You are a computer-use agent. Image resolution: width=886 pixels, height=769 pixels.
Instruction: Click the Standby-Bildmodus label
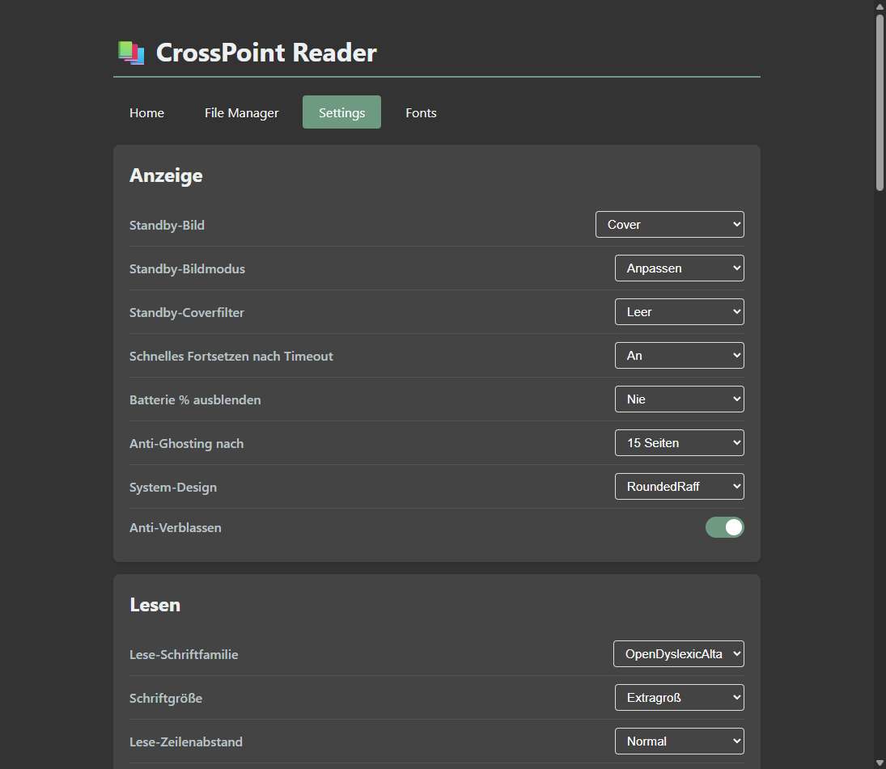point(187,268)
